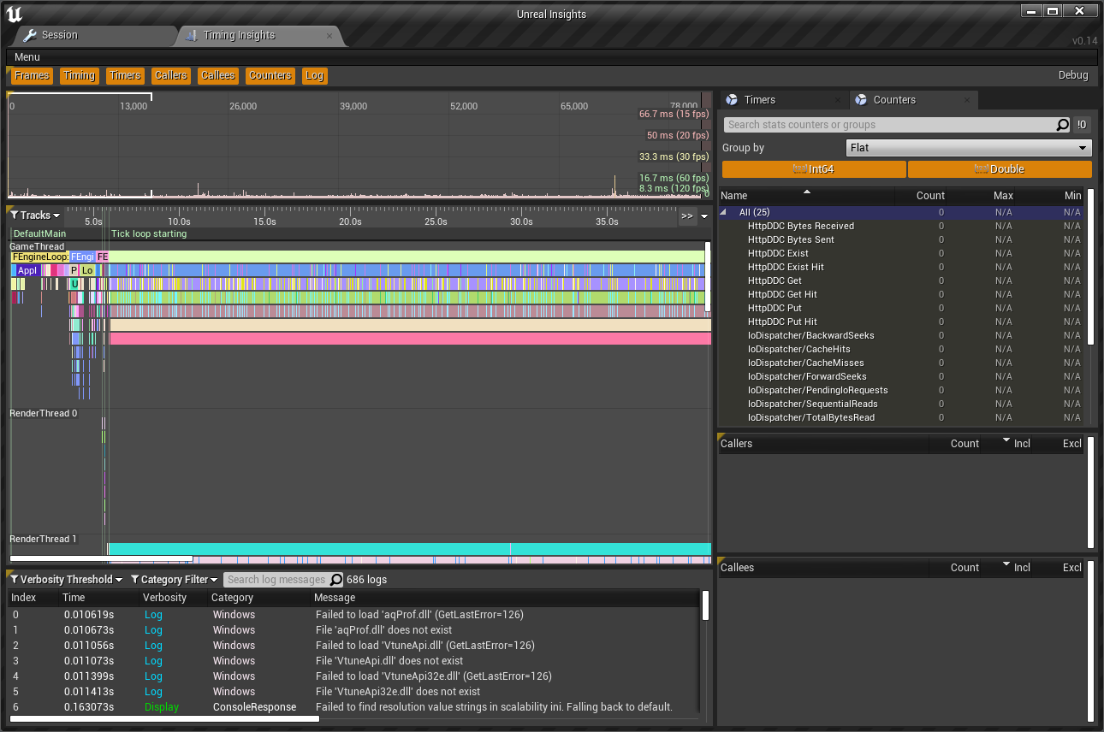Click the >> button in timing toolbar
1104x732 pixels.
[687, 216]
